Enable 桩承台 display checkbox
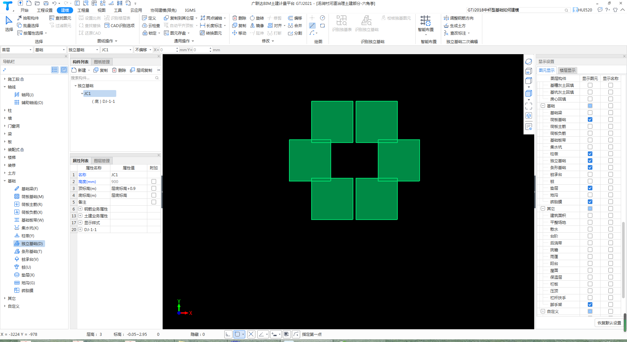Image resolution: width=627 pixels, height=342 pixels. click(590, 174)
